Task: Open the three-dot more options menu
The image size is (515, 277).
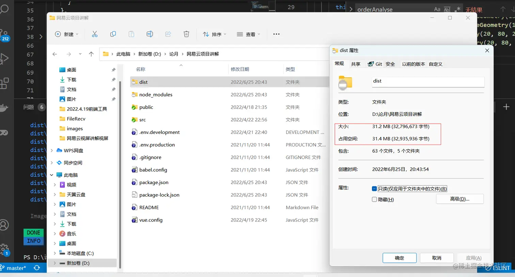Action: [276, 34]
